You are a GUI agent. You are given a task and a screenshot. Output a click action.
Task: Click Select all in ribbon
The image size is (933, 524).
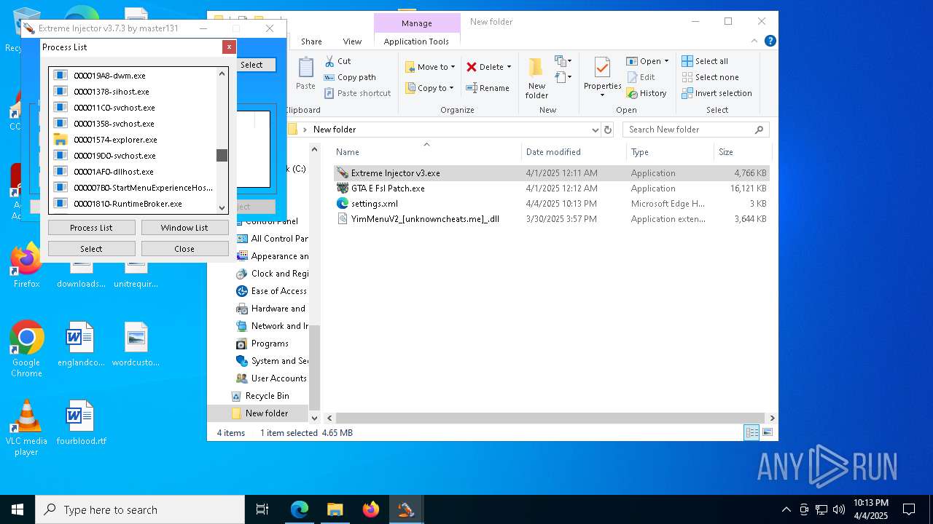[705, 61]
